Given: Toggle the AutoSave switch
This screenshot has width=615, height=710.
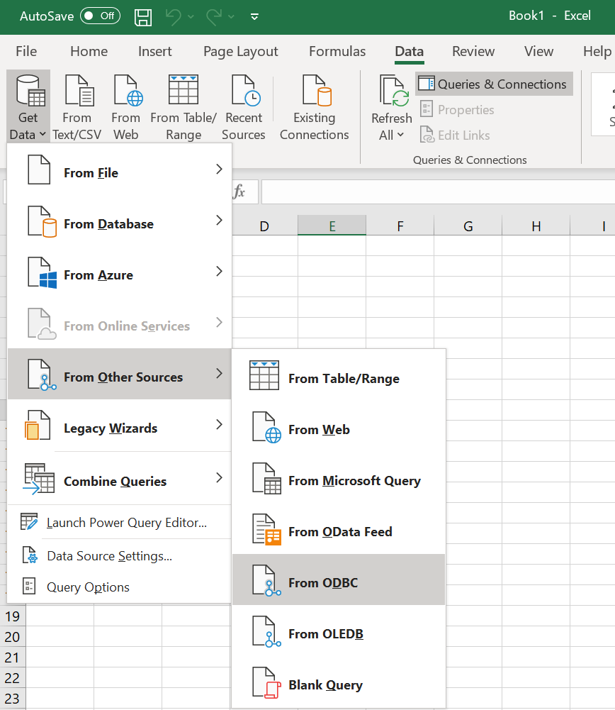Looking at the screenshot, I should (x=100, y=16).
